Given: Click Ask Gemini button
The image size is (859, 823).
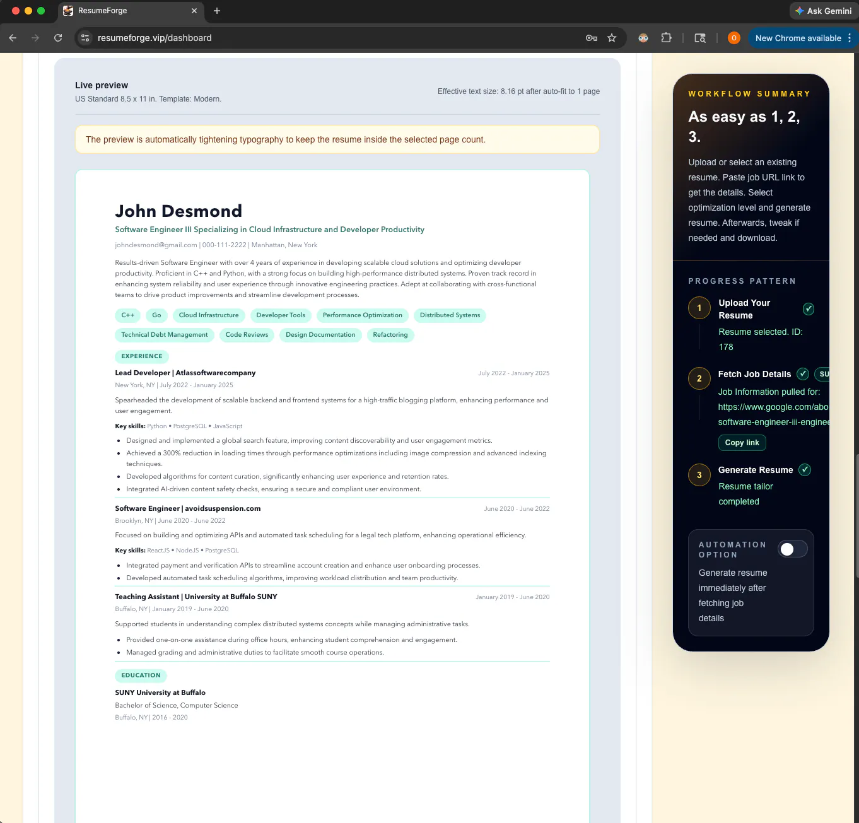Looking at the screenshot, I should 823,11.
